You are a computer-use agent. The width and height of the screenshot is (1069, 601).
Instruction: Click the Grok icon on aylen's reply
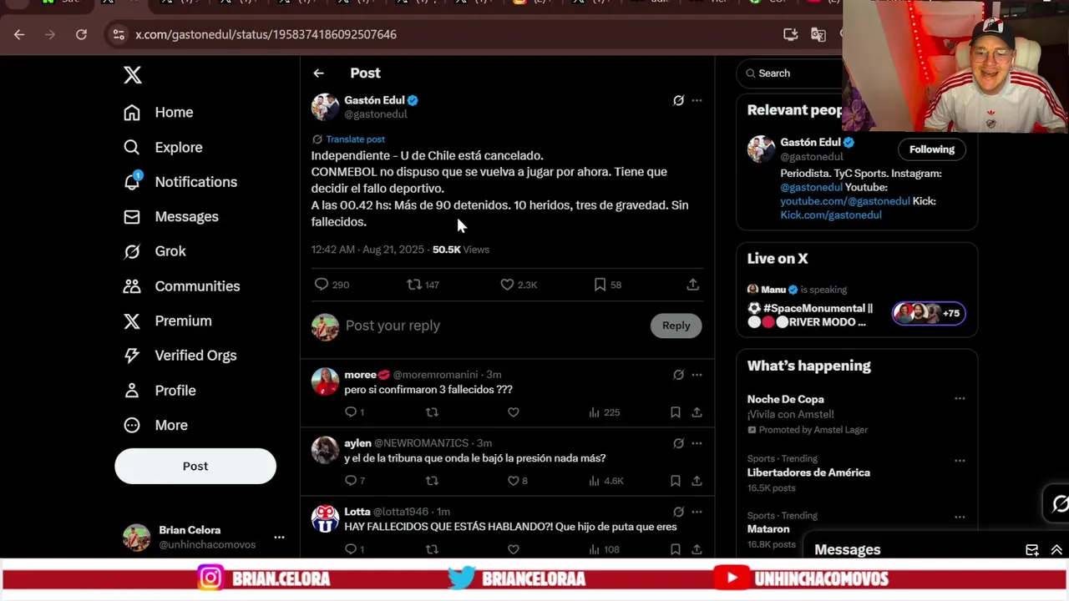point(678,443)
